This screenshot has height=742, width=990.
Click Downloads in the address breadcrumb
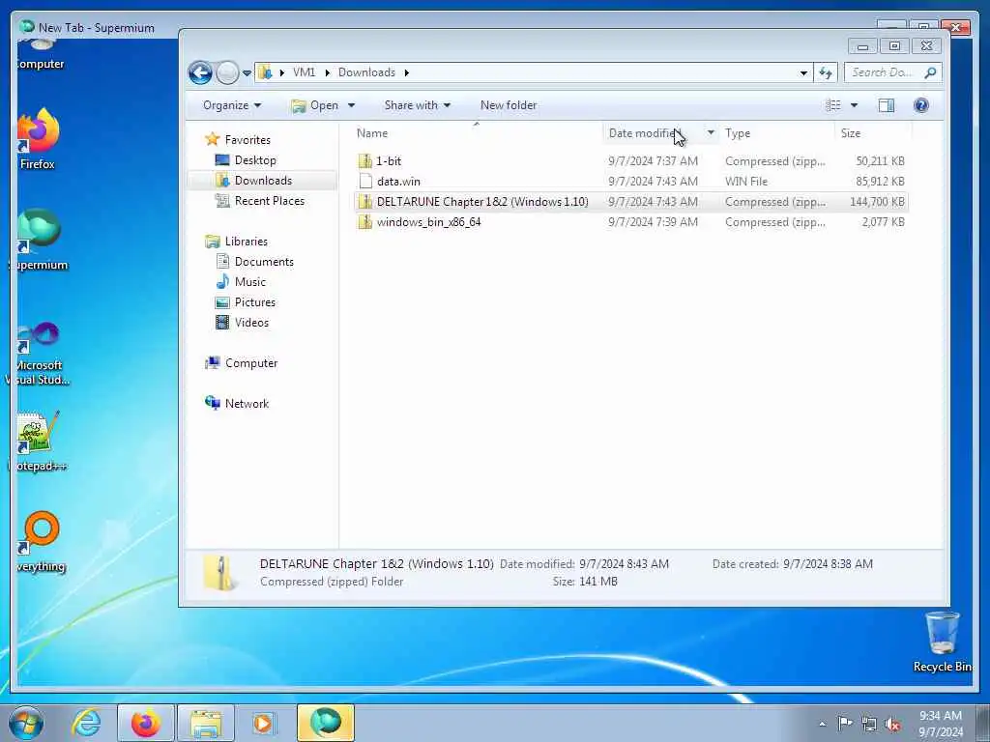366,72
